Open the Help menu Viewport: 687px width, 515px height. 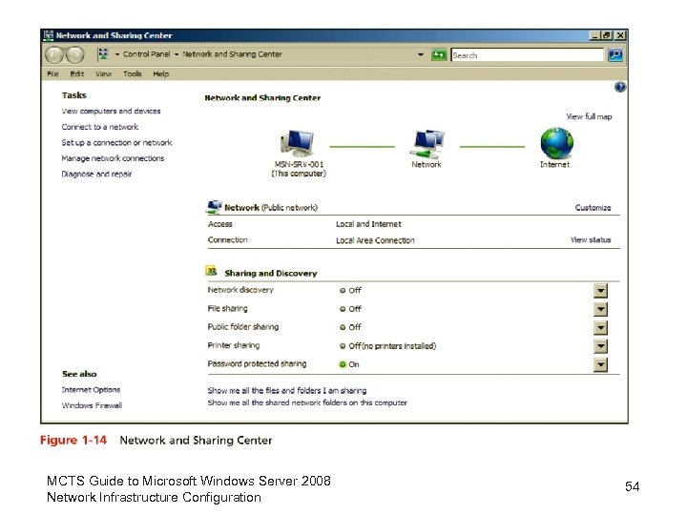pyautogui.click(x=161, y=74)
